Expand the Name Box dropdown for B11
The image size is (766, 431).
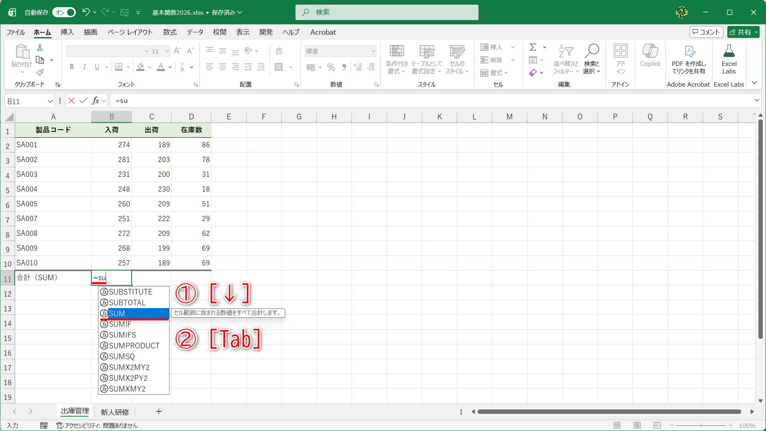(x=50, y=101)
